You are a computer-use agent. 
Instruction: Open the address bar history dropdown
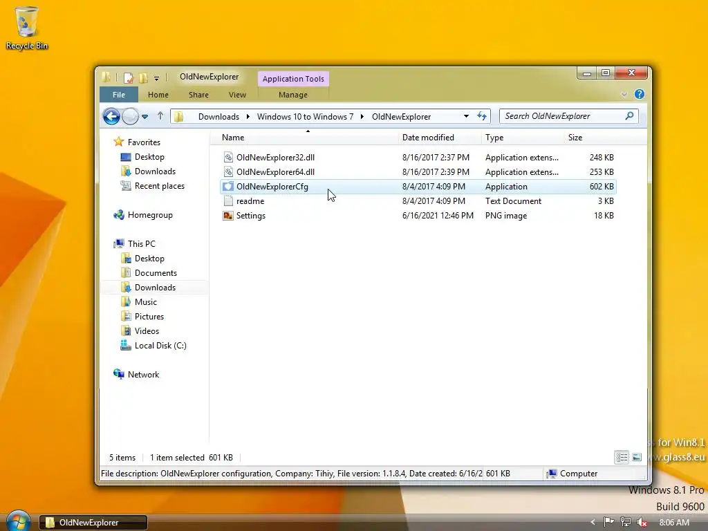[x=466, y=116]
